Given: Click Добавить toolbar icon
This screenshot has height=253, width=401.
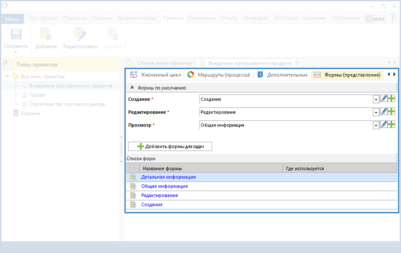Looking at the screenshot, I should [x=46, y=35].
